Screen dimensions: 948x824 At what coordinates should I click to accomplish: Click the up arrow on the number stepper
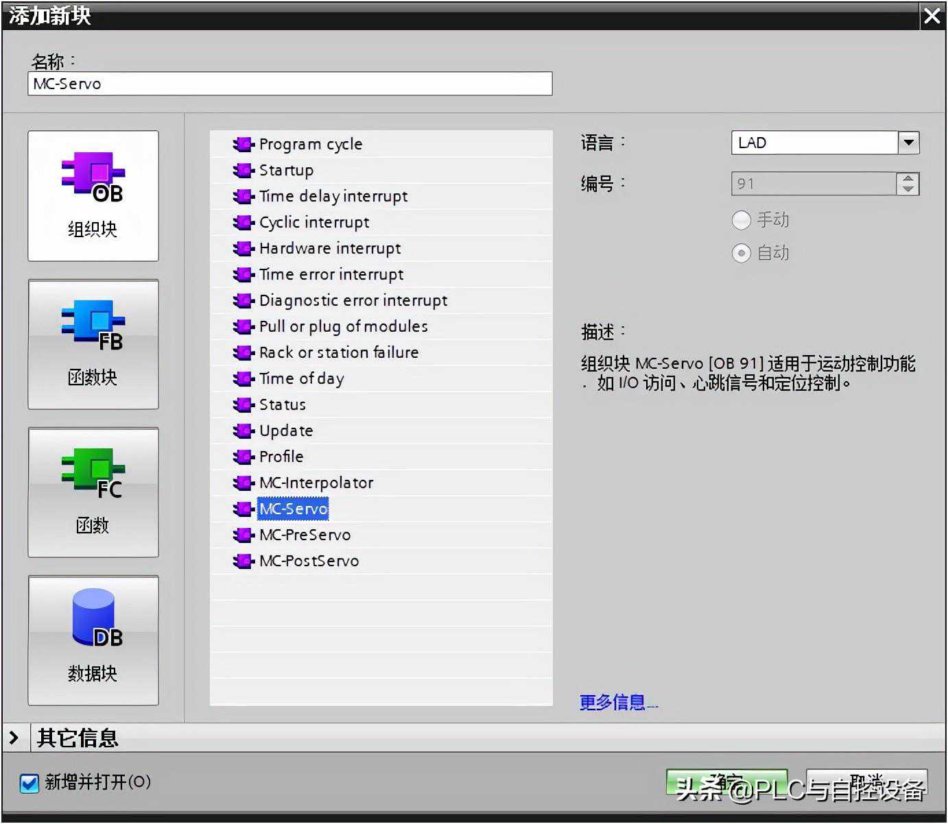click(908, 179)
